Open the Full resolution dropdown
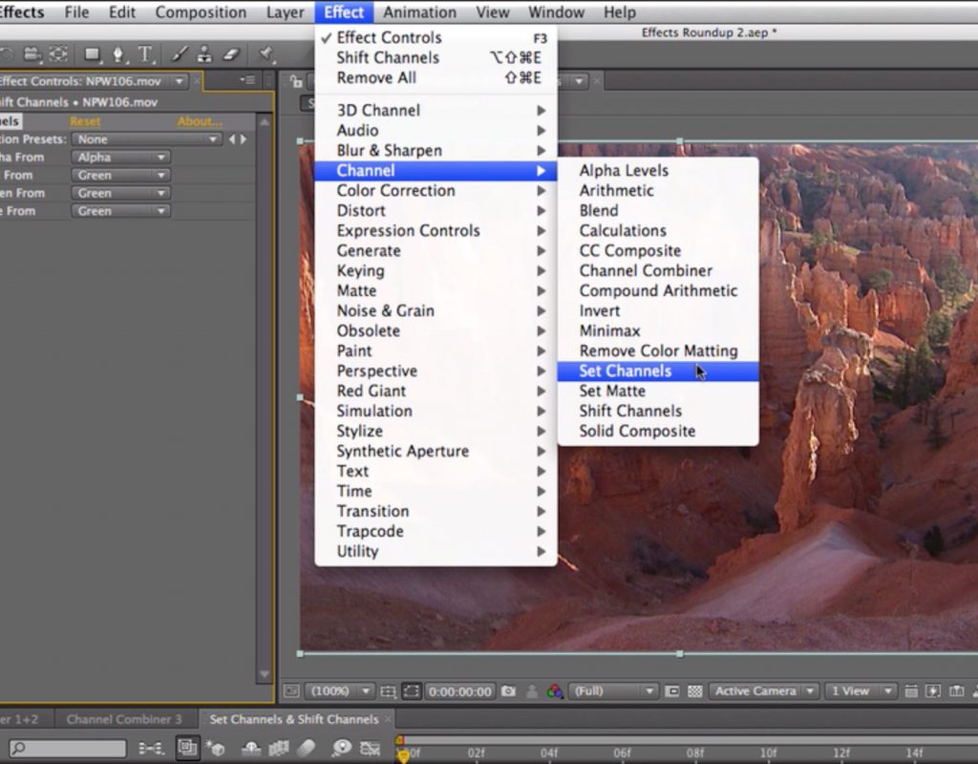 [613, 691]
